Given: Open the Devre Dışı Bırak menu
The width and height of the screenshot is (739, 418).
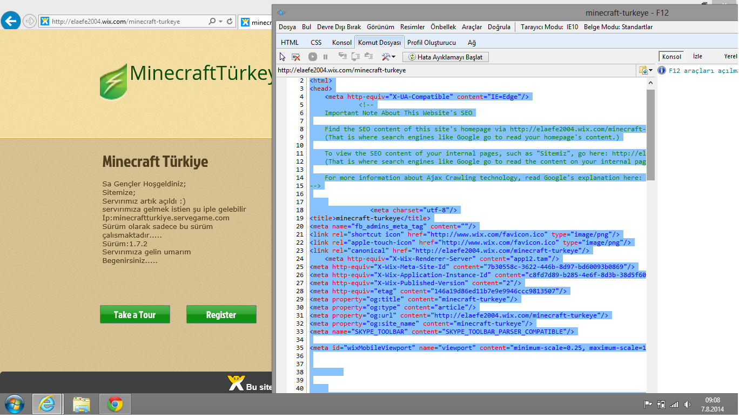Looking at the screenshot, I should 339,27.
